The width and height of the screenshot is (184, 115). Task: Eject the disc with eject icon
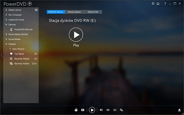tap(179, 110)
